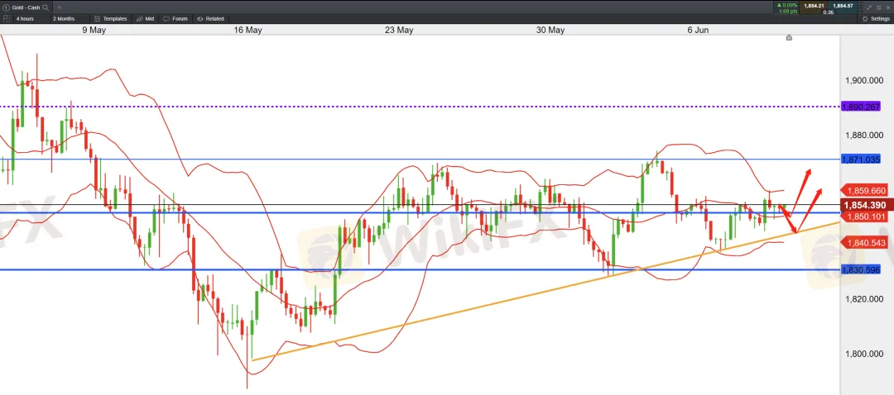Select the Gold - Cash tab
This screenshot has width=894, height=395.
(x=23, y=7)
